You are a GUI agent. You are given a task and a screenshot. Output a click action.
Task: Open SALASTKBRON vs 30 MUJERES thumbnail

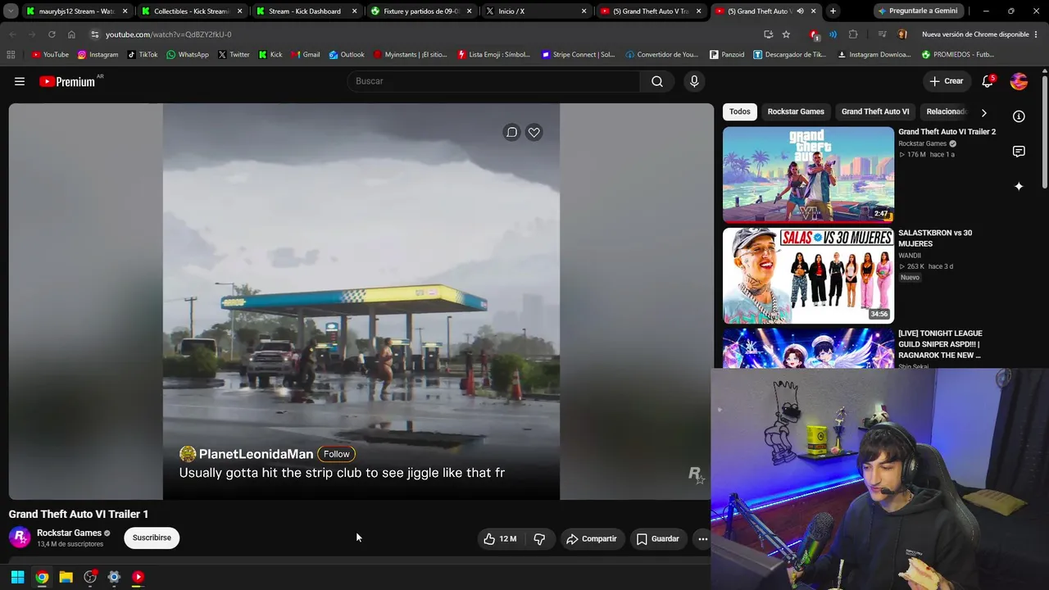pos(808,275)
